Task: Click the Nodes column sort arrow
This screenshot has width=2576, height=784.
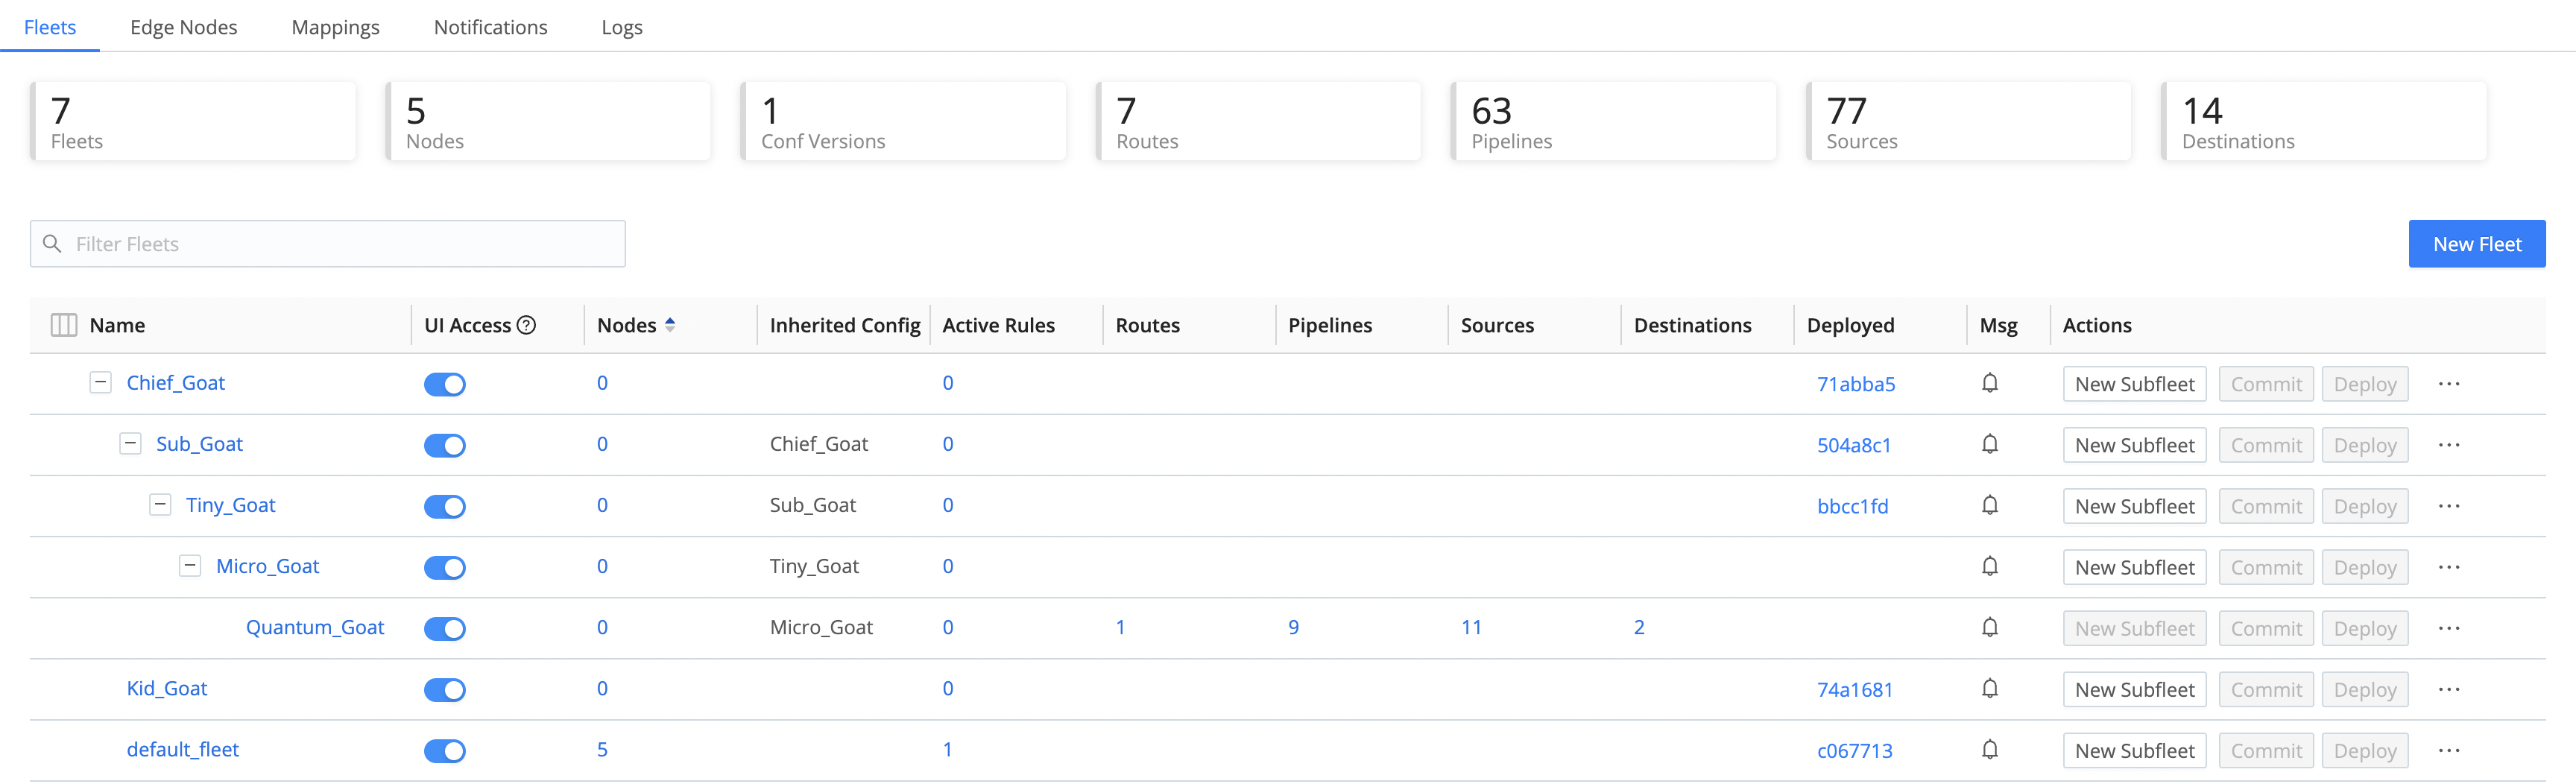Action: point(670,325)
